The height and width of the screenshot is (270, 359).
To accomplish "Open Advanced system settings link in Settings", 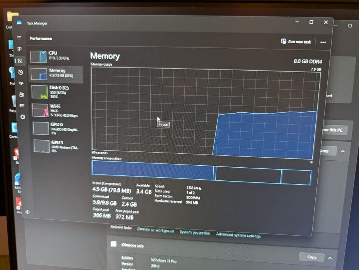I will [238, 235].
